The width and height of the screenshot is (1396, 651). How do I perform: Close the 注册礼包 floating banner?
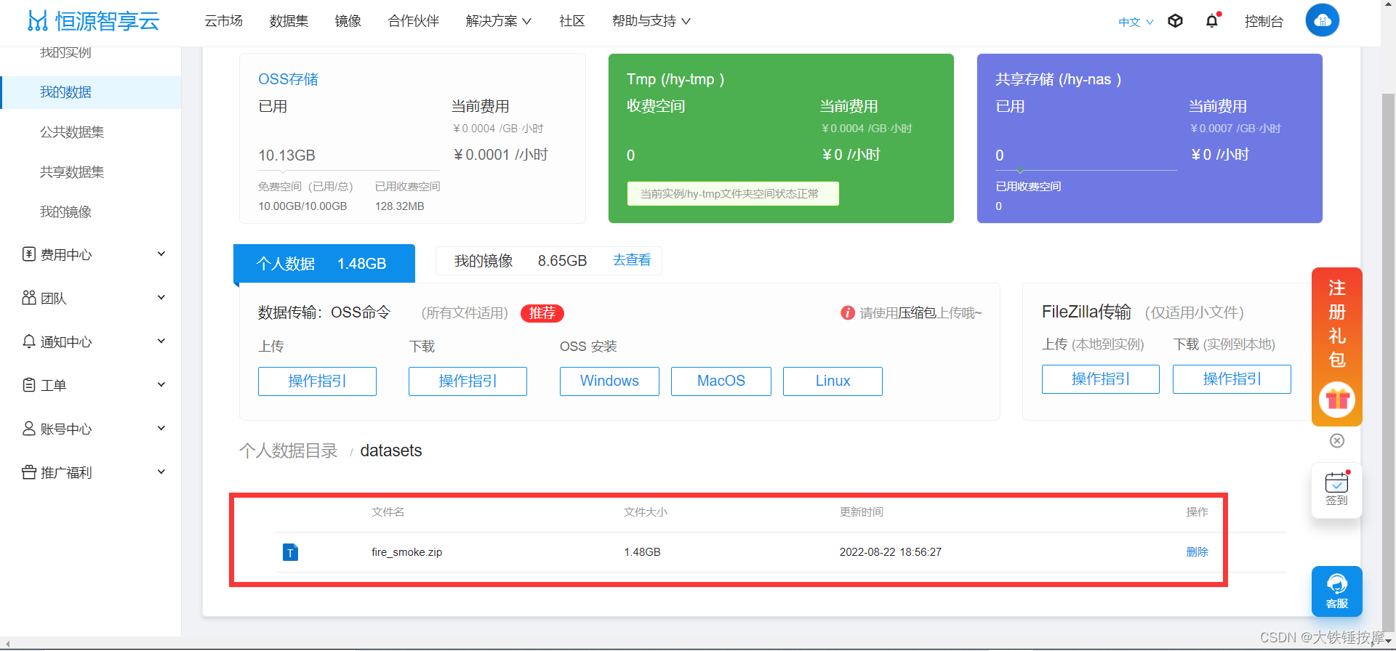coord(1337,440)
